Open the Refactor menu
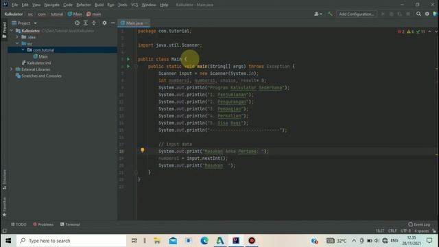The image size is (439, 247). 84,5
